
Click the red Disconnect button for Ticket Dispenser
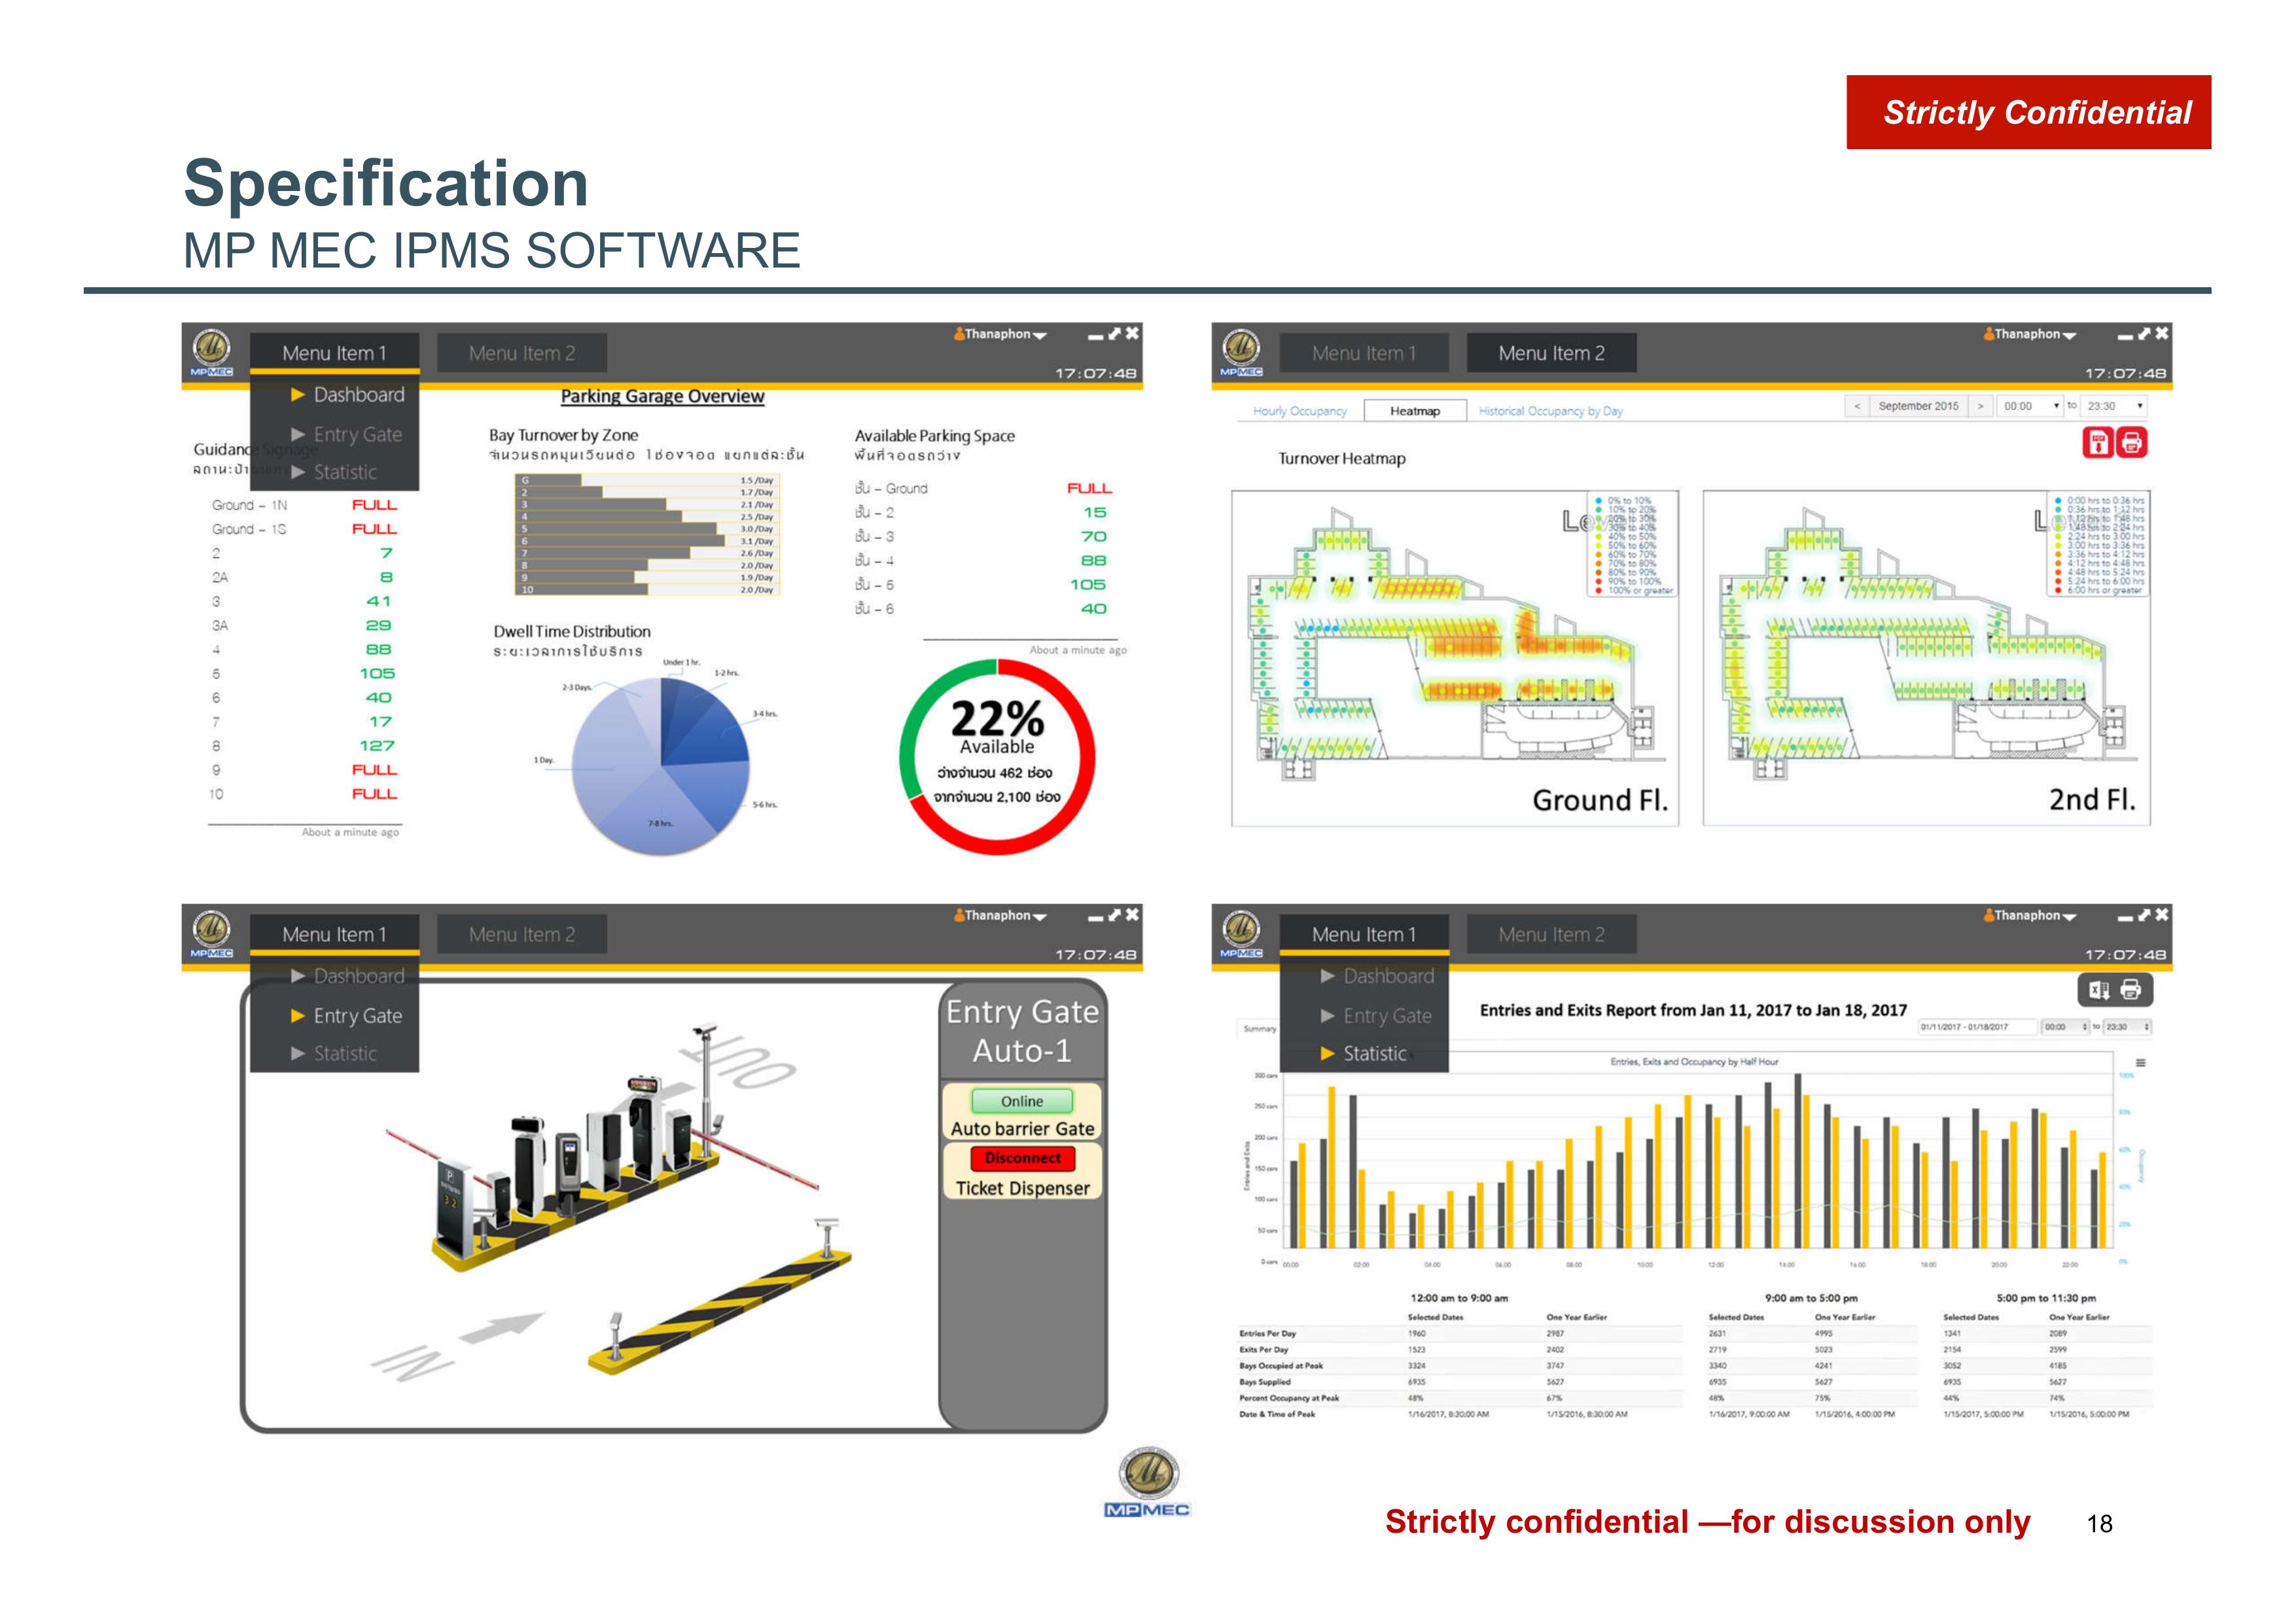click(x=1022, y=1158)
